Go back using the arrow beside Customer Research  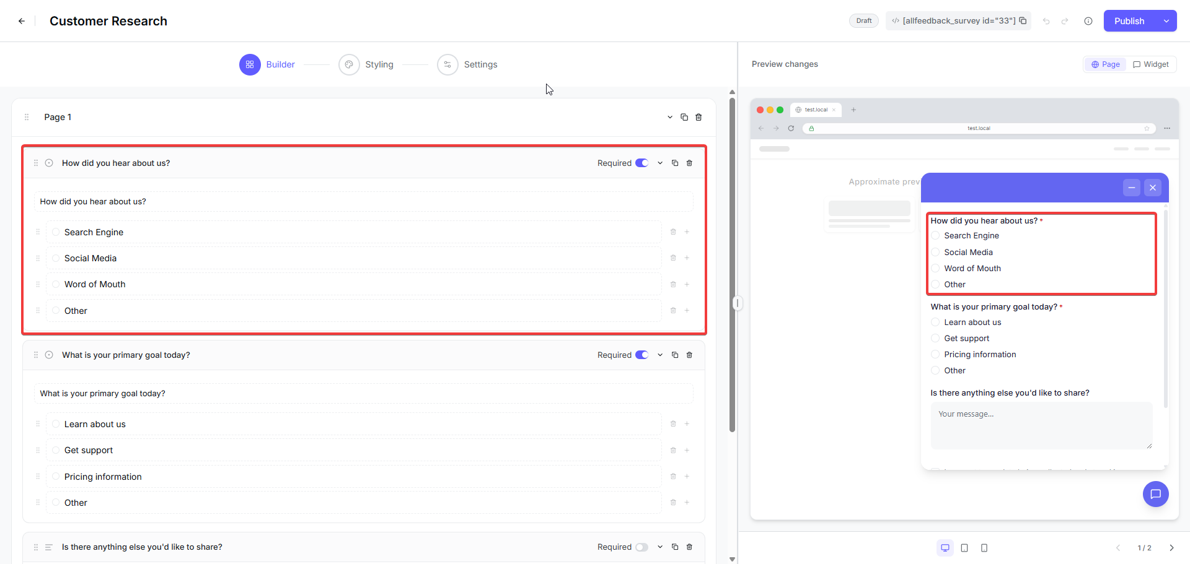pos(22,21)
